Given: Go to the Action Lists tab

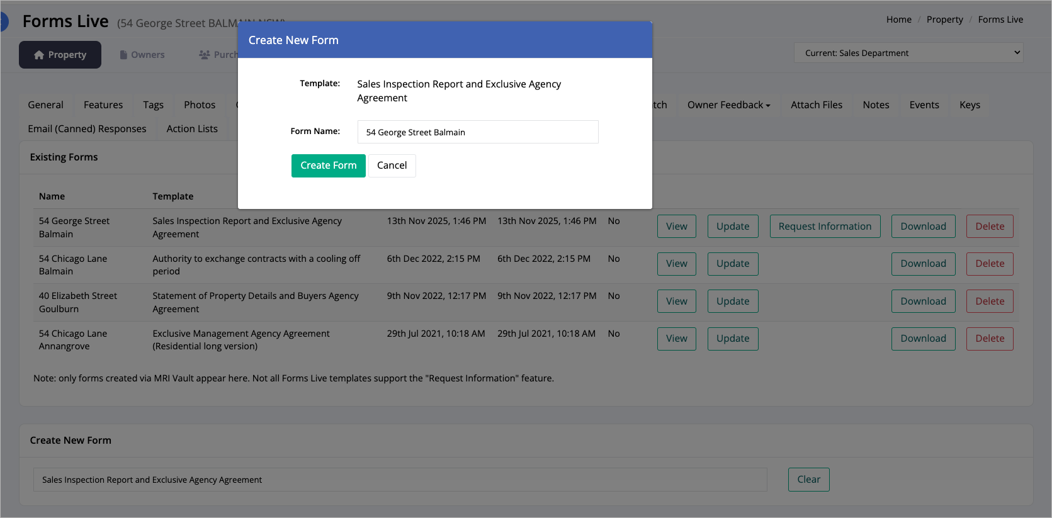Looking at the screenshot, I should (192, 129).
